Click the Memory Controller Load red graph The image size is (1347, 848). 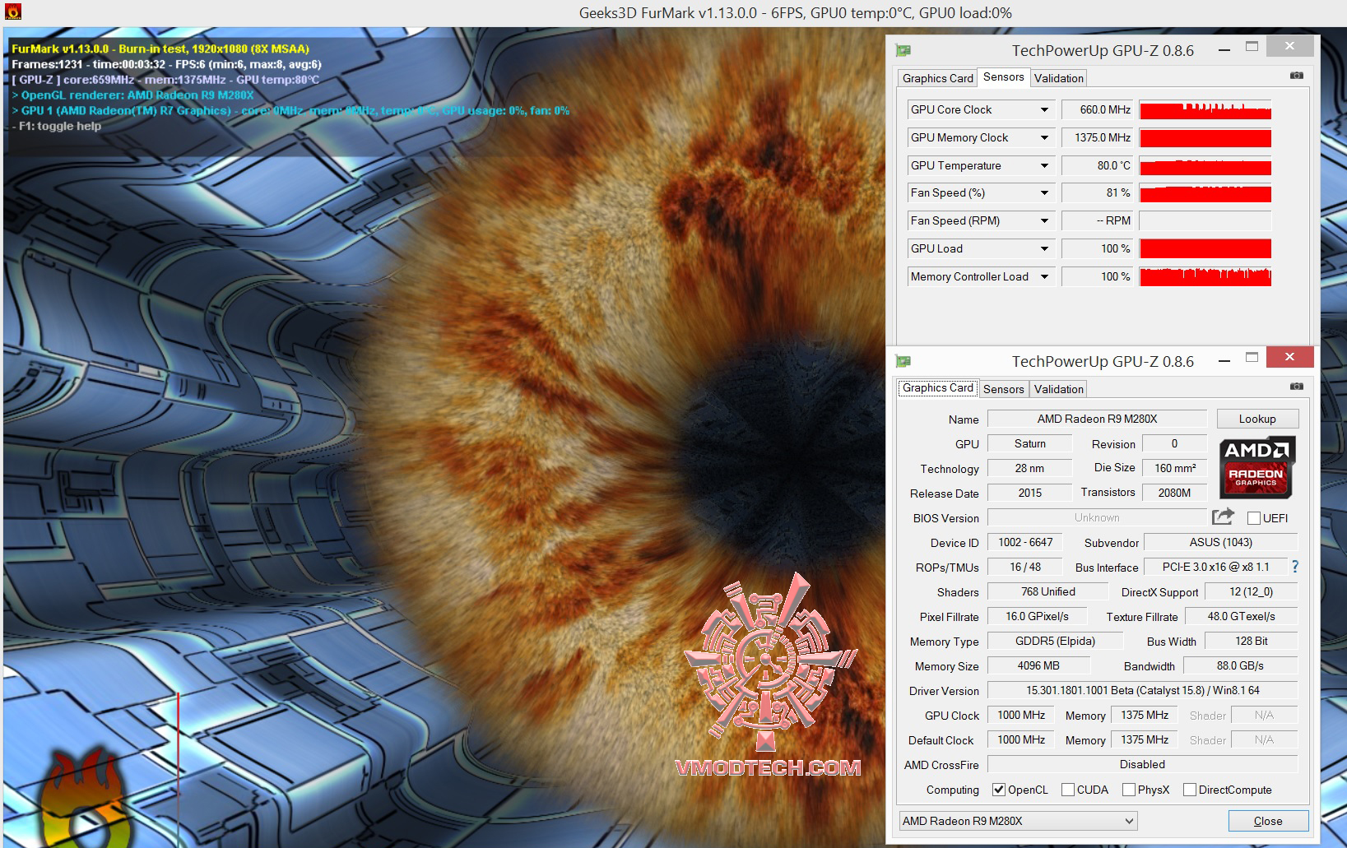point(1205,277)
